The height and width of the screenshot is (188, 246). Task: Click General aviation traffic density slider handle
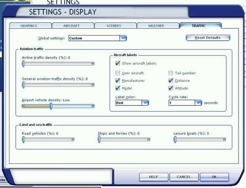(23, 85)
